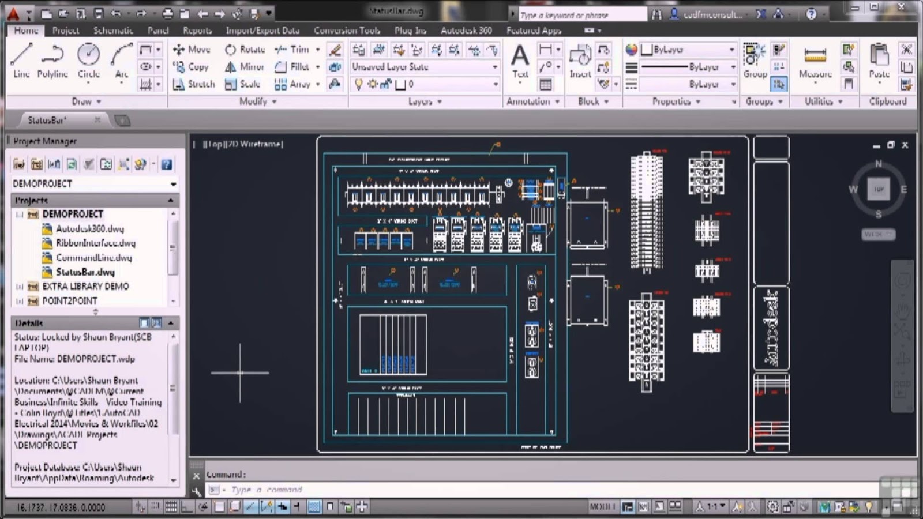Toggle object snap in status bar
The width and height of the screenshot is (923, 519).
click(x=219, y=507)
